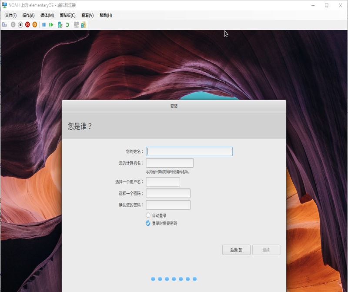Click the Revert checkpoint icon
This screenshot has height=292, width=348.
coord(68,25)
